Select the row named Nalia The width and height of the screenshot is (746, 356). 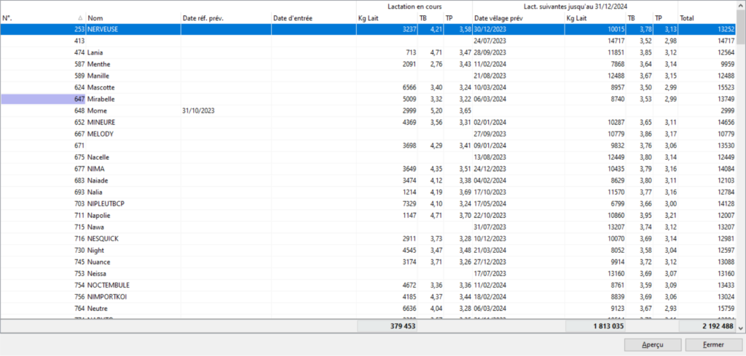[369, 192]
